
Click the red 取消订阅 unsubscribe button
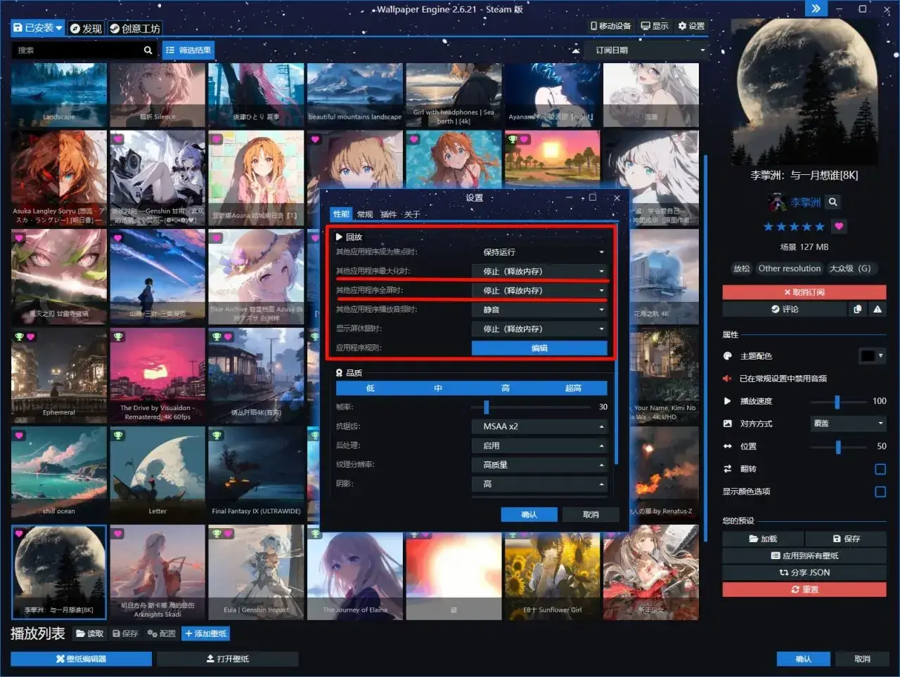804,292
